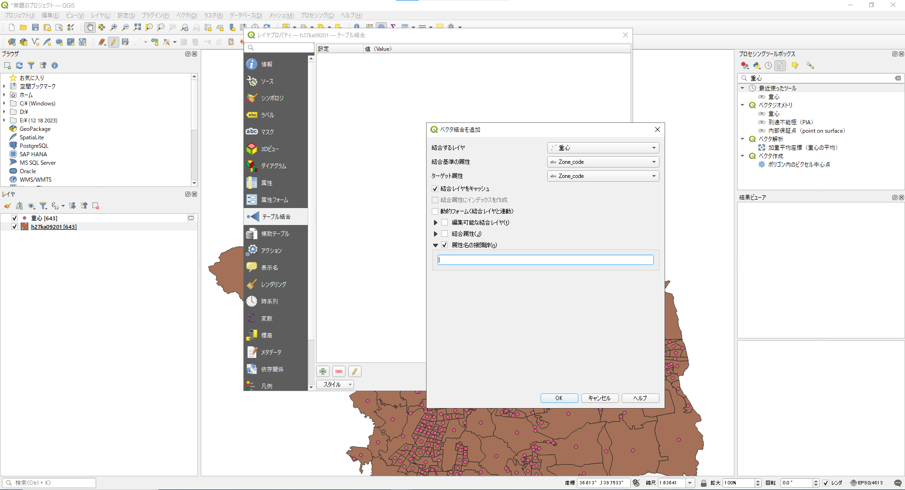Click the キャンセル button
Viewport: 905px width, 490px height.
pos(600,398)
